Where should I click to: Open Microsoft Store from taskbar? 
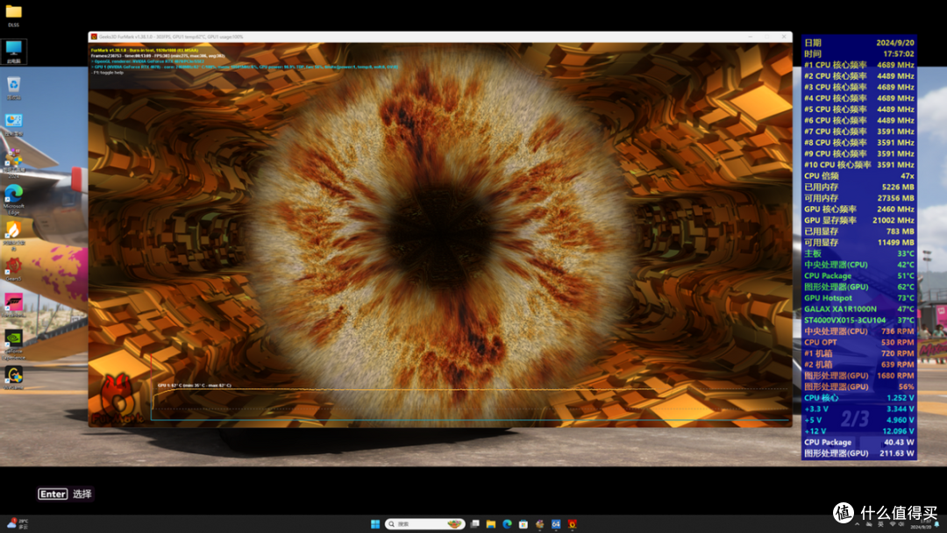click(x=523, y=524)
